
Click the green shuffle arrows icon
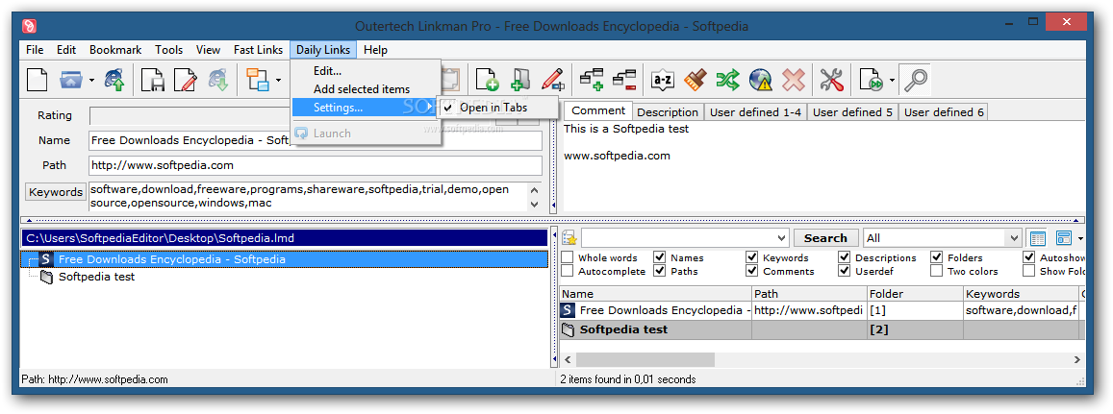pos(728,80)
